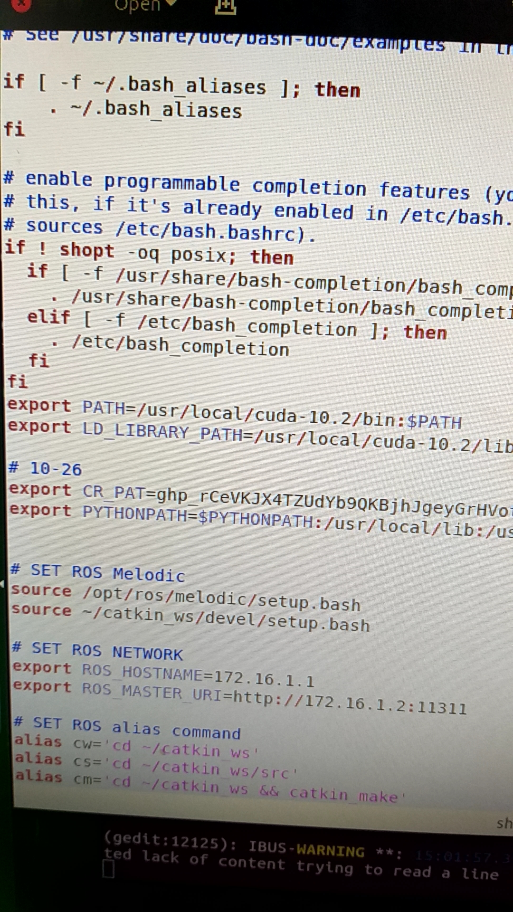Click the line alias cw='cd ~/catkin_ws'

tap(137, 747)
